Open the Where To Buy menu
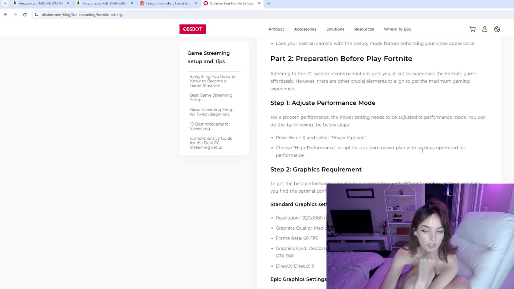 [398, 29]
